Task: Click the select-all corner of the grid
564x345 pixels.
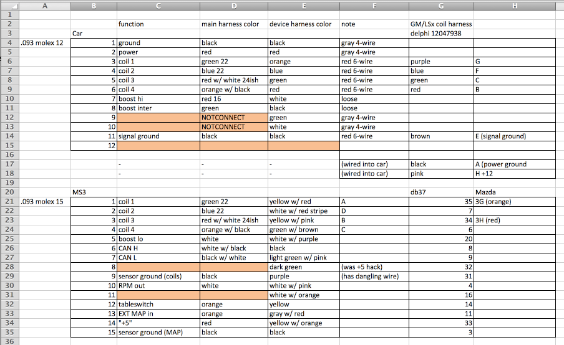Action: point(9,6)
